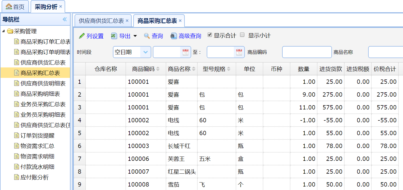Uncheck the 显示合计 checkbox
Image resolution: width=403 pixels, height=190 pixels.
210,35
